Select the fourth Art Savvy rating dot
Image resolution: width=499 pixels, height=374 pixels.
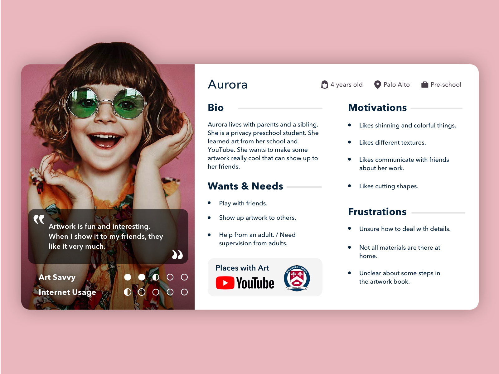[170, 277]
